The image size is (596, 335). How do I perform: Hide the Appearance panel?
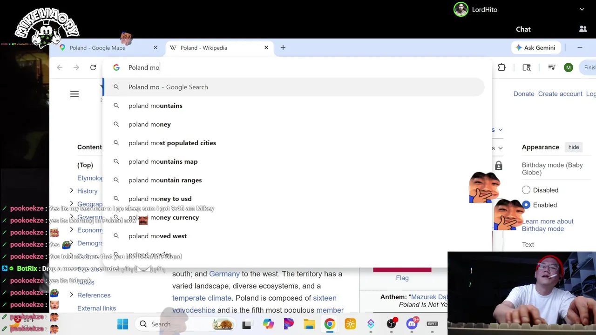pos(574,147)
